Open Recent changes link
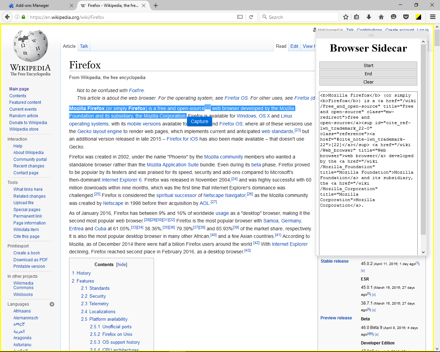The height and width of the screenshot is (352, 440). (x=29, y=166)
